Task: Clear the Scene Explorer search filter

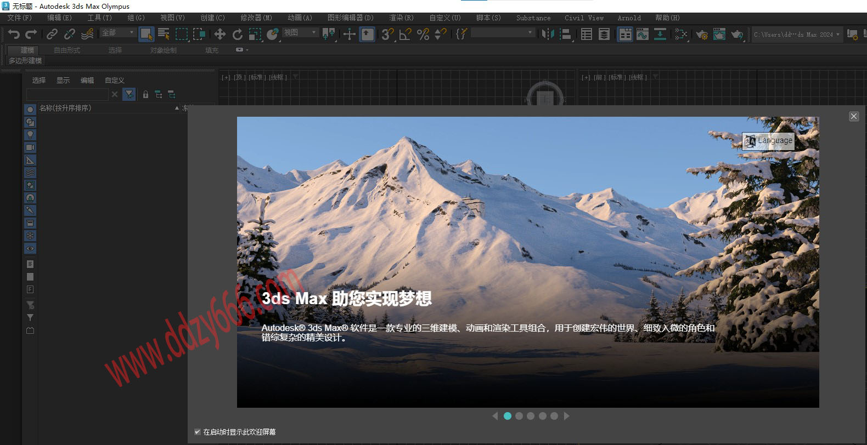Action: pos(115,94)
